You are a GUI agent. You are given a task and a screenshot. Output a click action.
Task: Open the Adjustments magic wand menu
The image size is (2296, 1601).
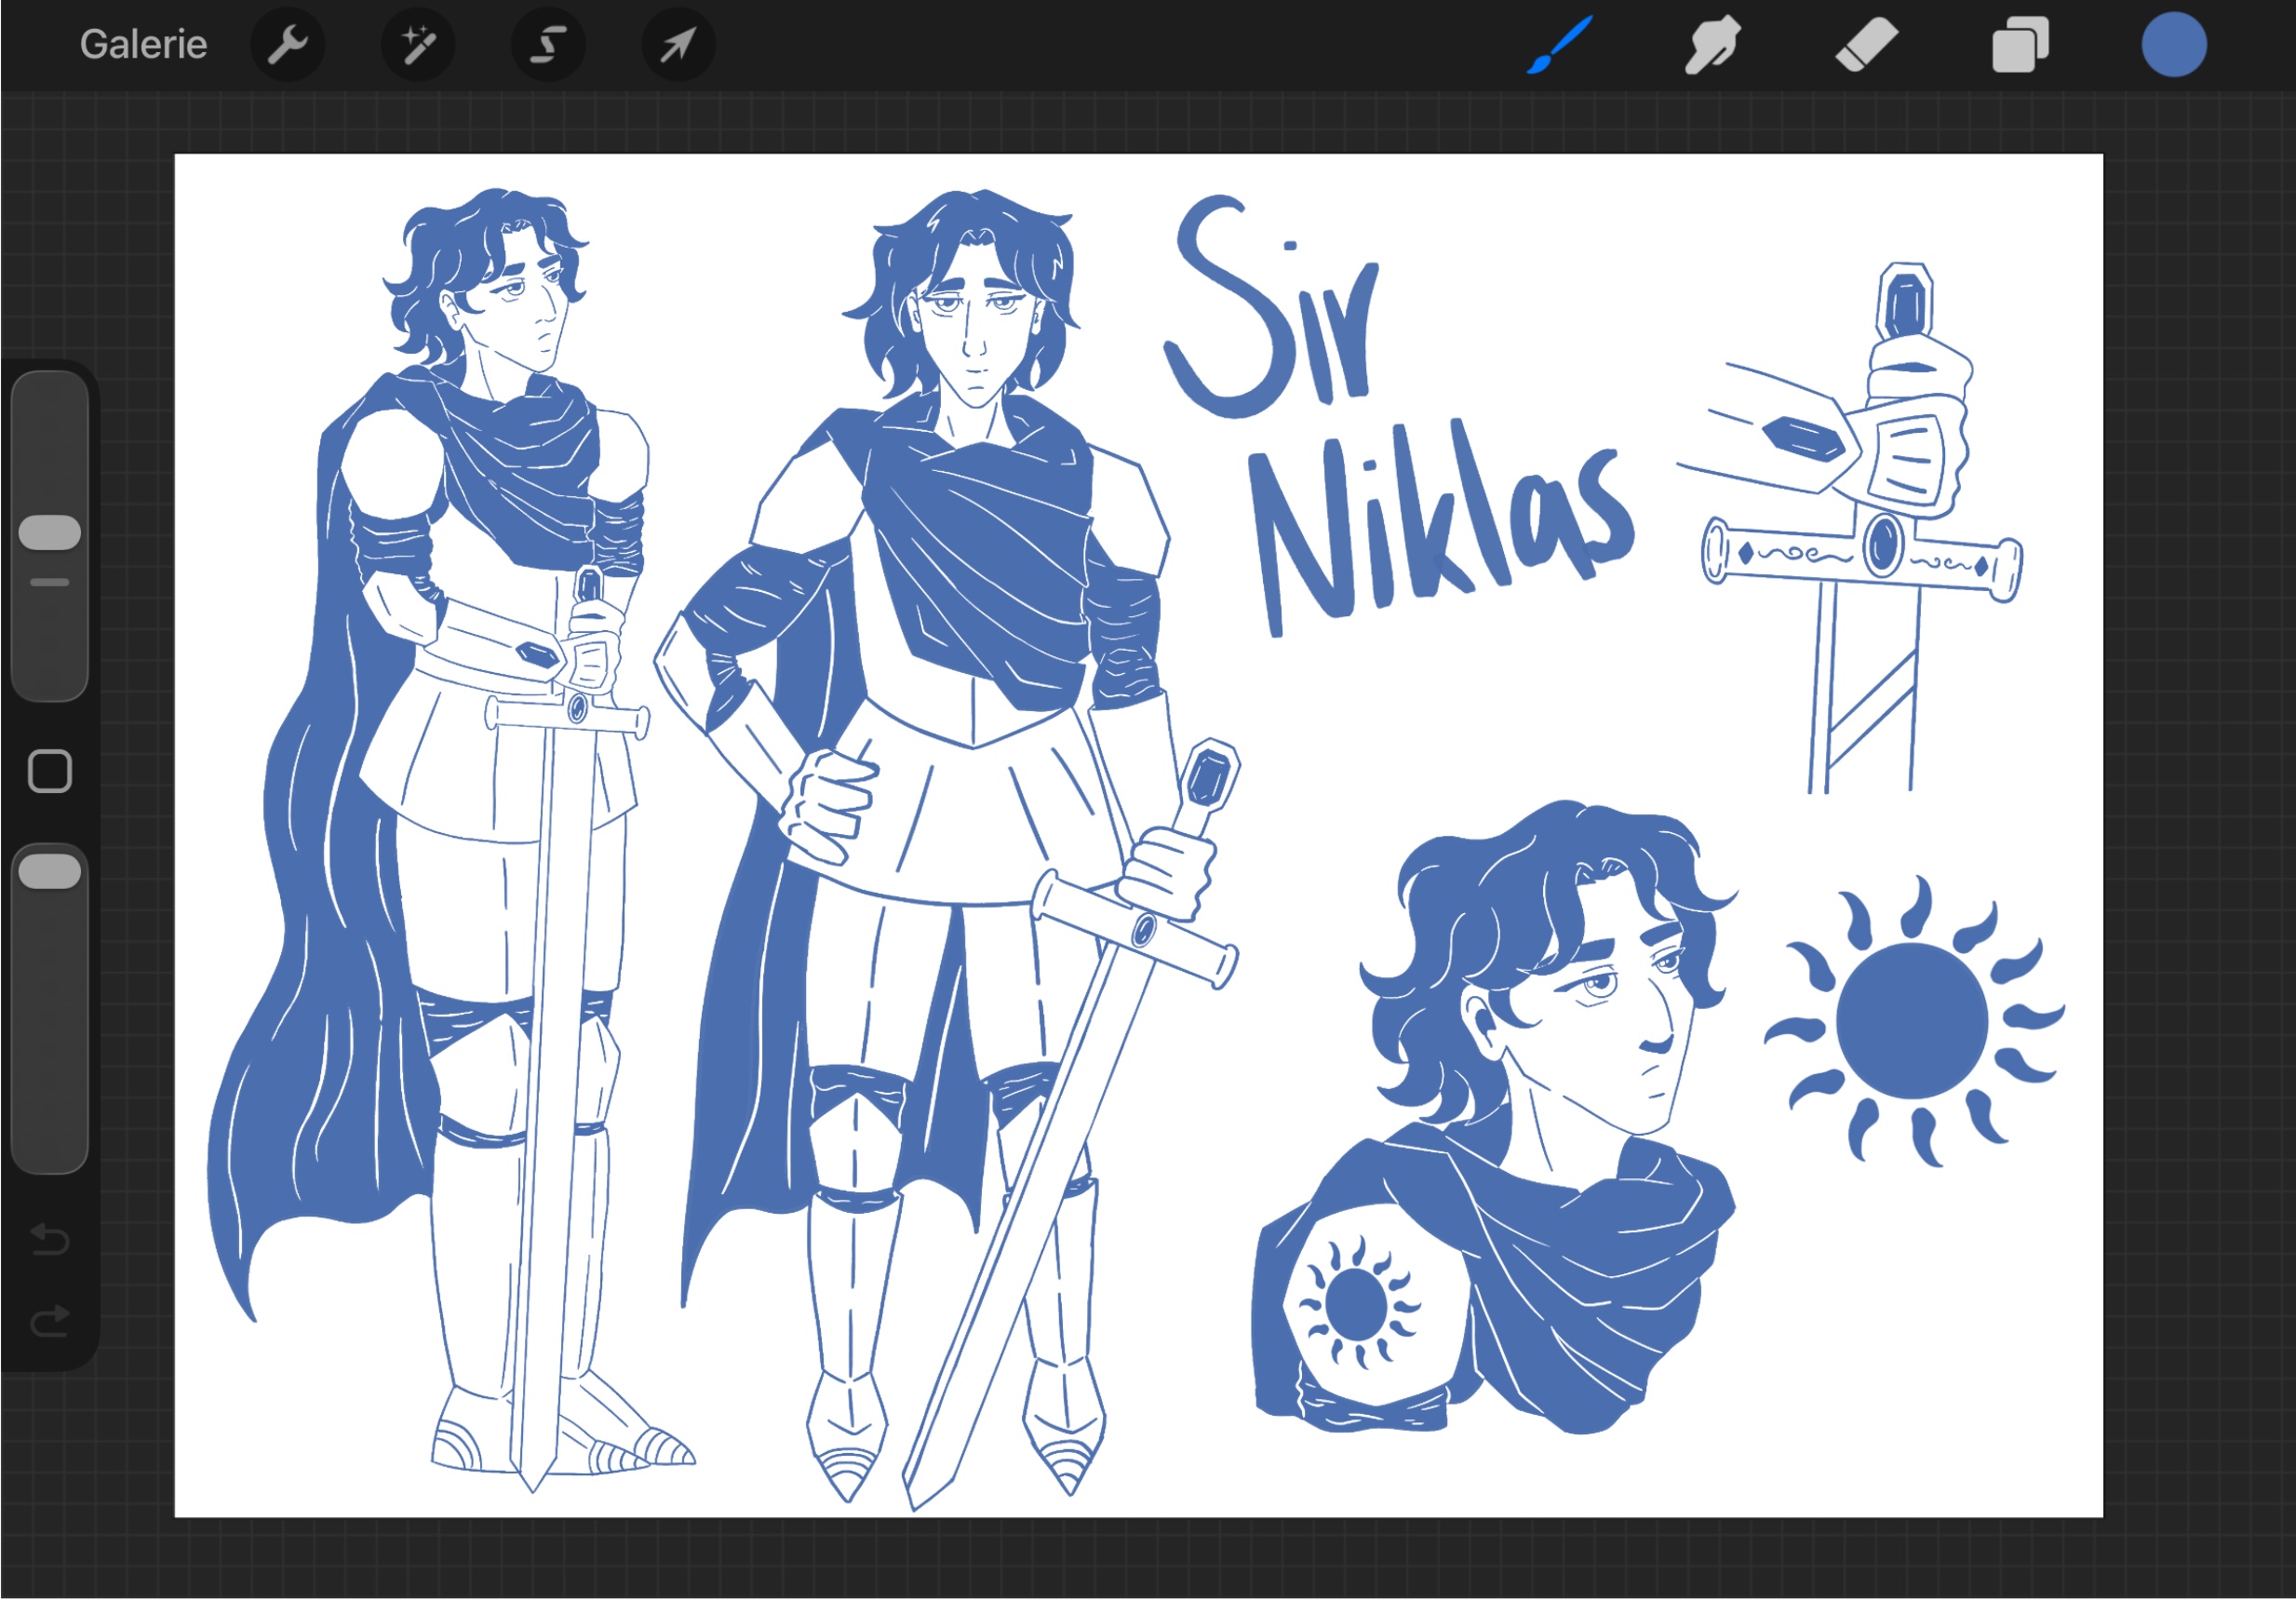418,45
